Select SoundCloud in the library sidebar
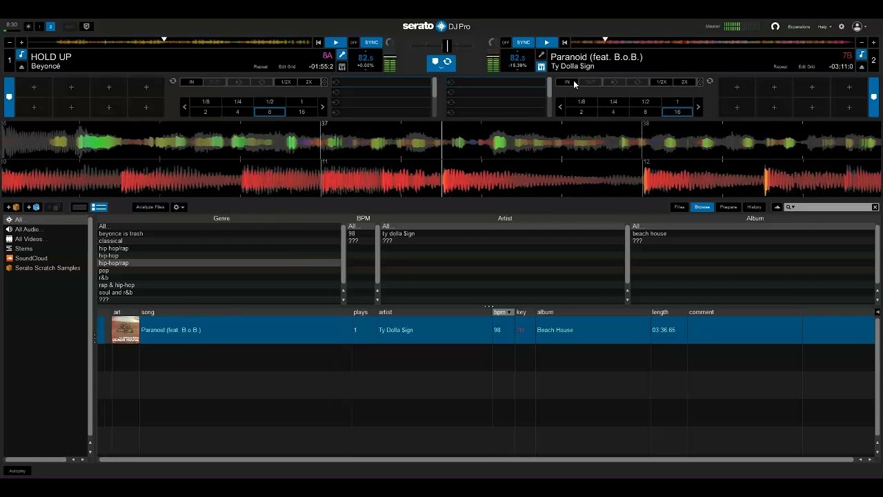The height and width of the screenshot is (497, 883). 31,258
